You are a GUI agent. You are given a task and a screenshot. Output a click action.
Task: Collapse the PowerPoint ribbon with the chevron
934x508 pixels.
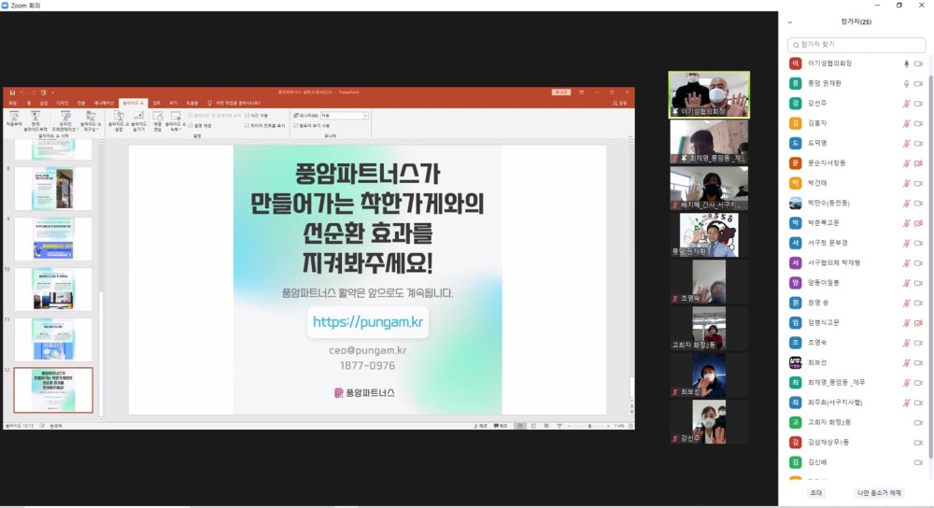(x=630, y=136)
